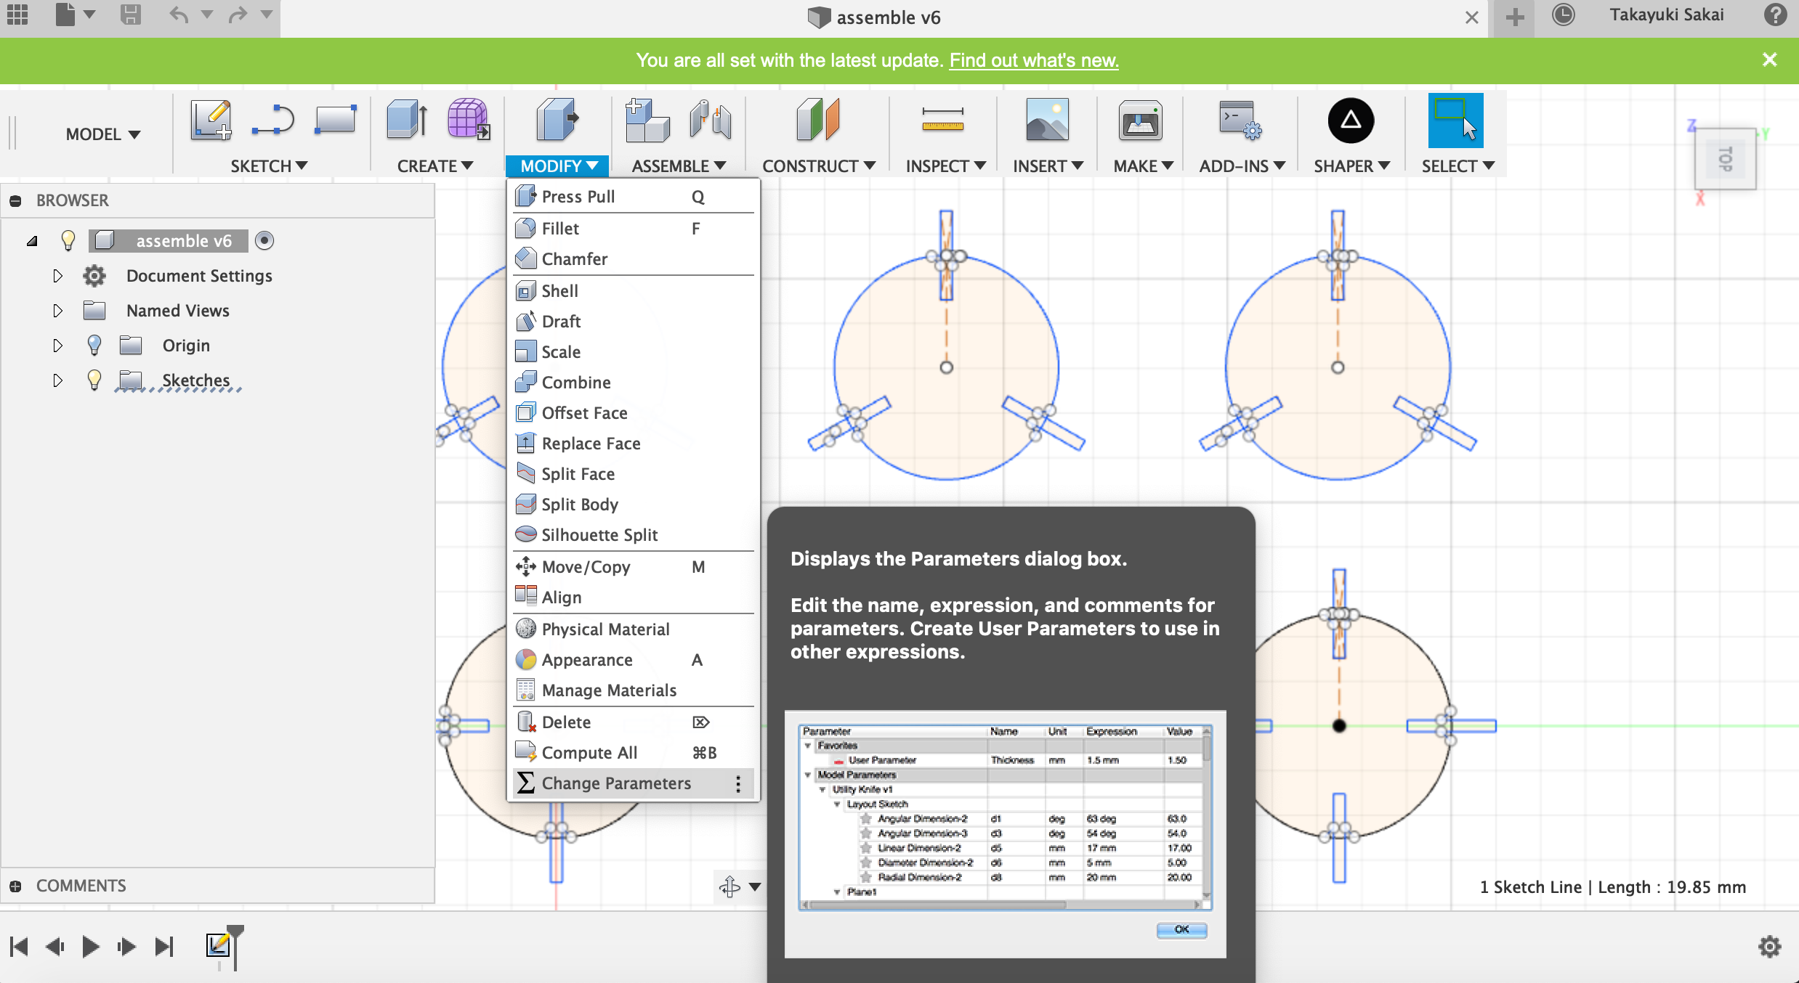Click the TOP face of the view cube

1725,159
